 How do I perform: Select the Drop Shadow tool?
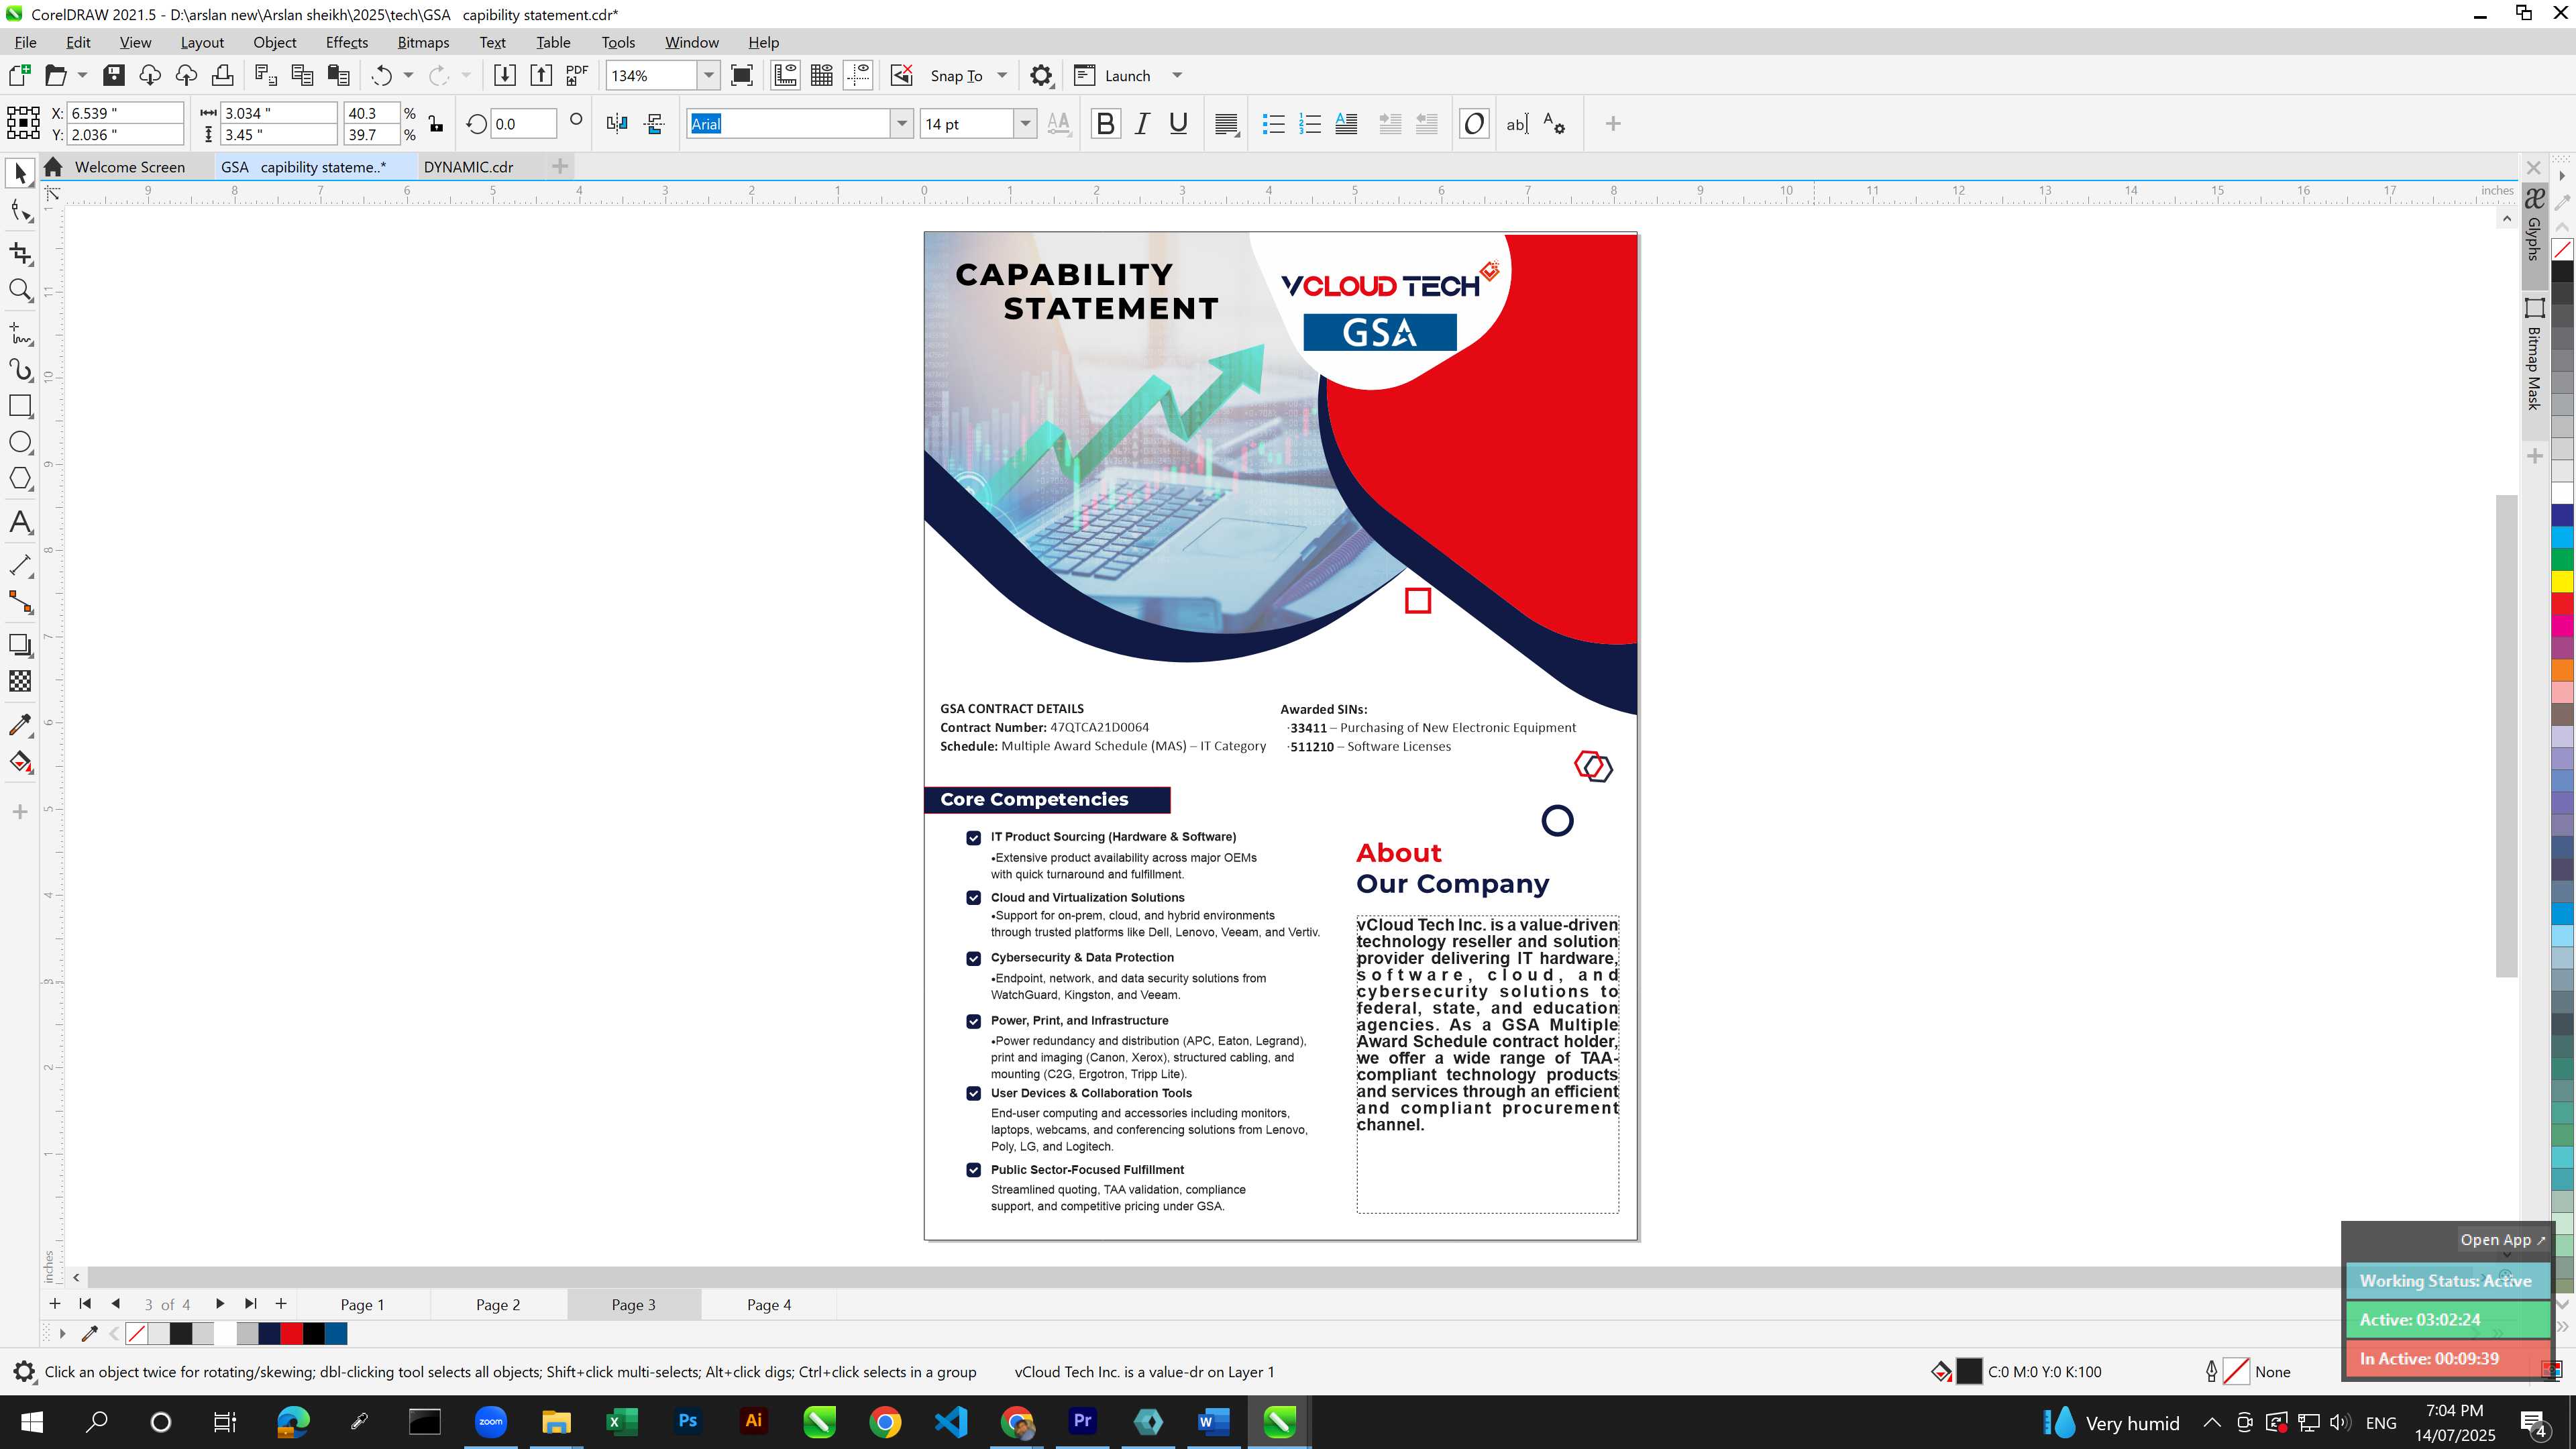[20, 645]
